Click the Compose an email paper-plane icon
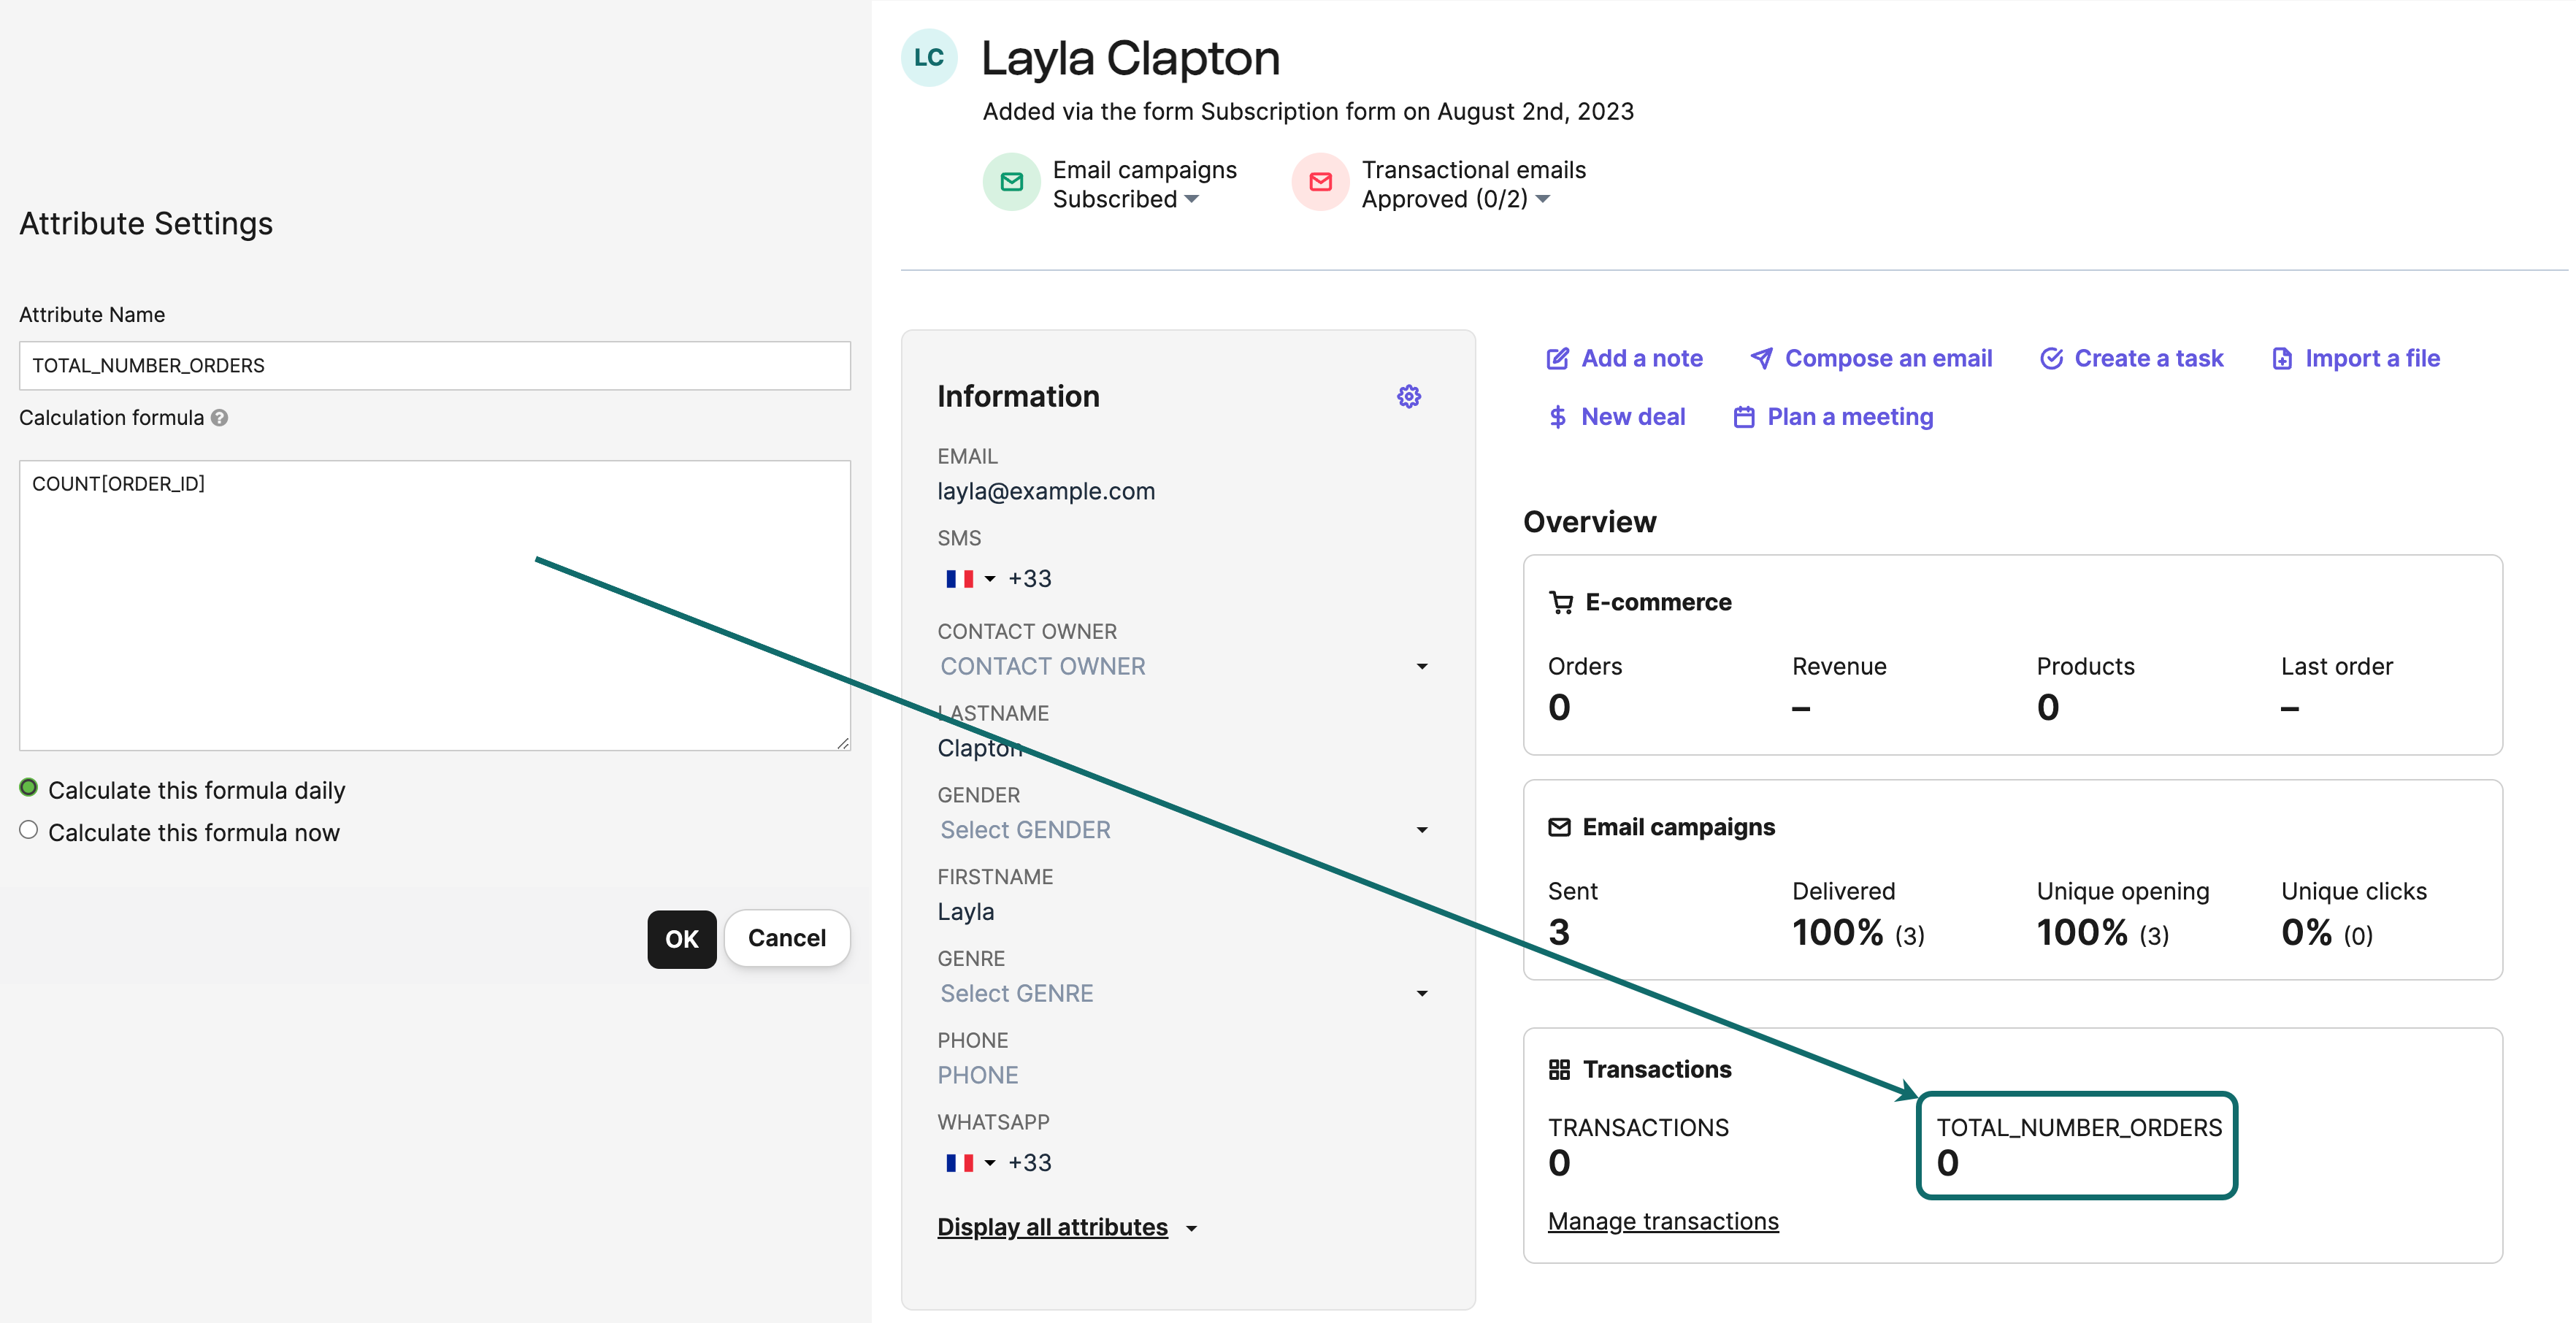This screenshot has width=2576, height=1323. [1761, 359]
